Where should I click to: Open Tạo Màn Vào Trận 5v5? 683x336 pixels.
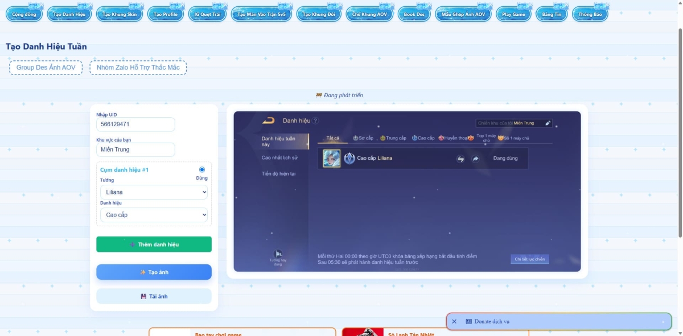pos(262,14)
